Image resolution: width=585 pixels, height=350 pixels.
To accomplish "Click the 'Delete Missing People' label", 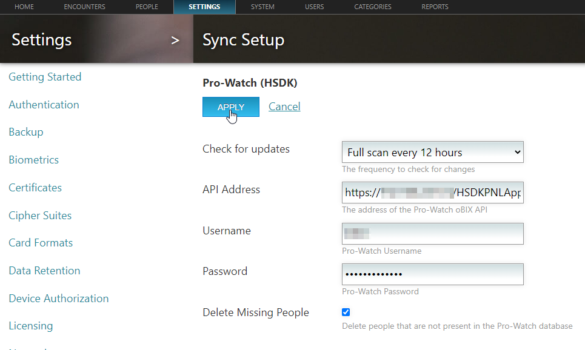I will [x=256, y=312].
